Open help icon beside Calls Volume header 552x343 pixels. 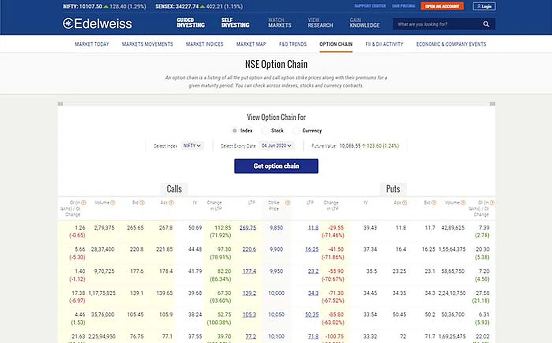tap(113, 203)
